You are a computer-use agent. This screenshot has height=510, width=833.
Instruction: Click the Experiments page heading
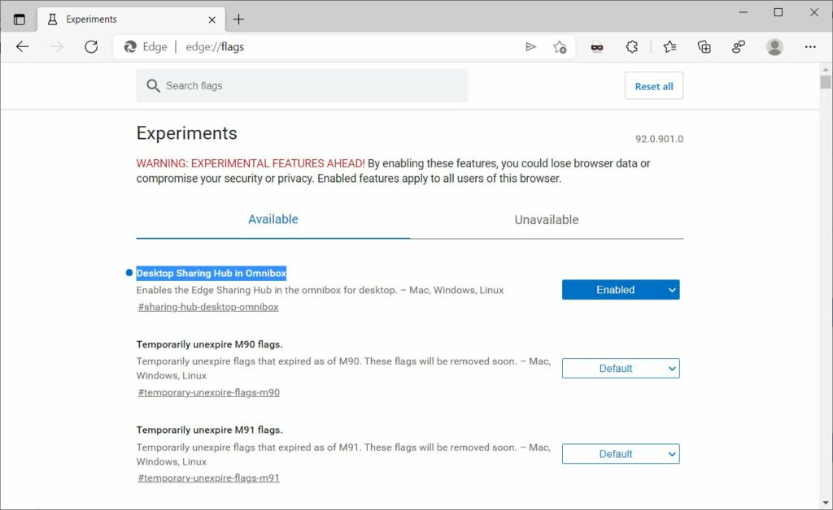[186, 133]
